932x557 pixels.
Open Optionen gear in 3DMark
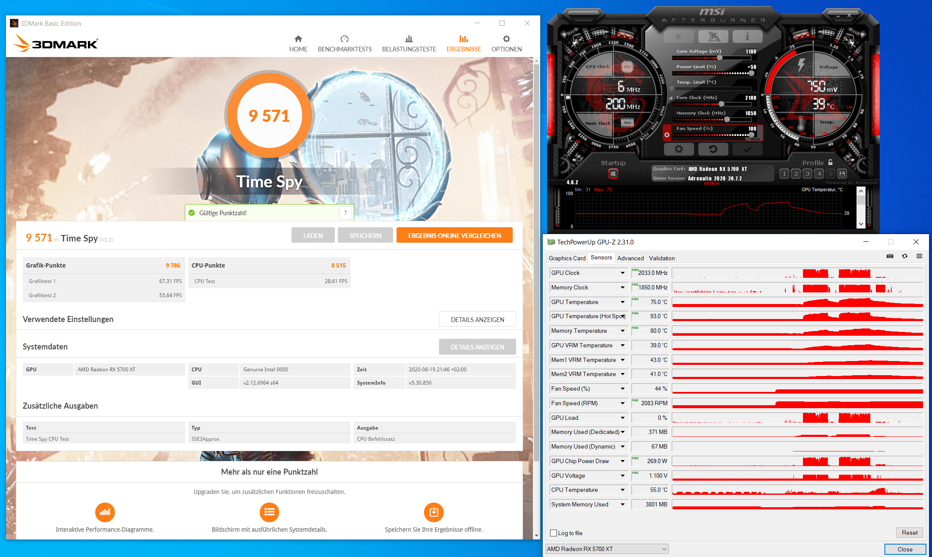tap(506, 44)
